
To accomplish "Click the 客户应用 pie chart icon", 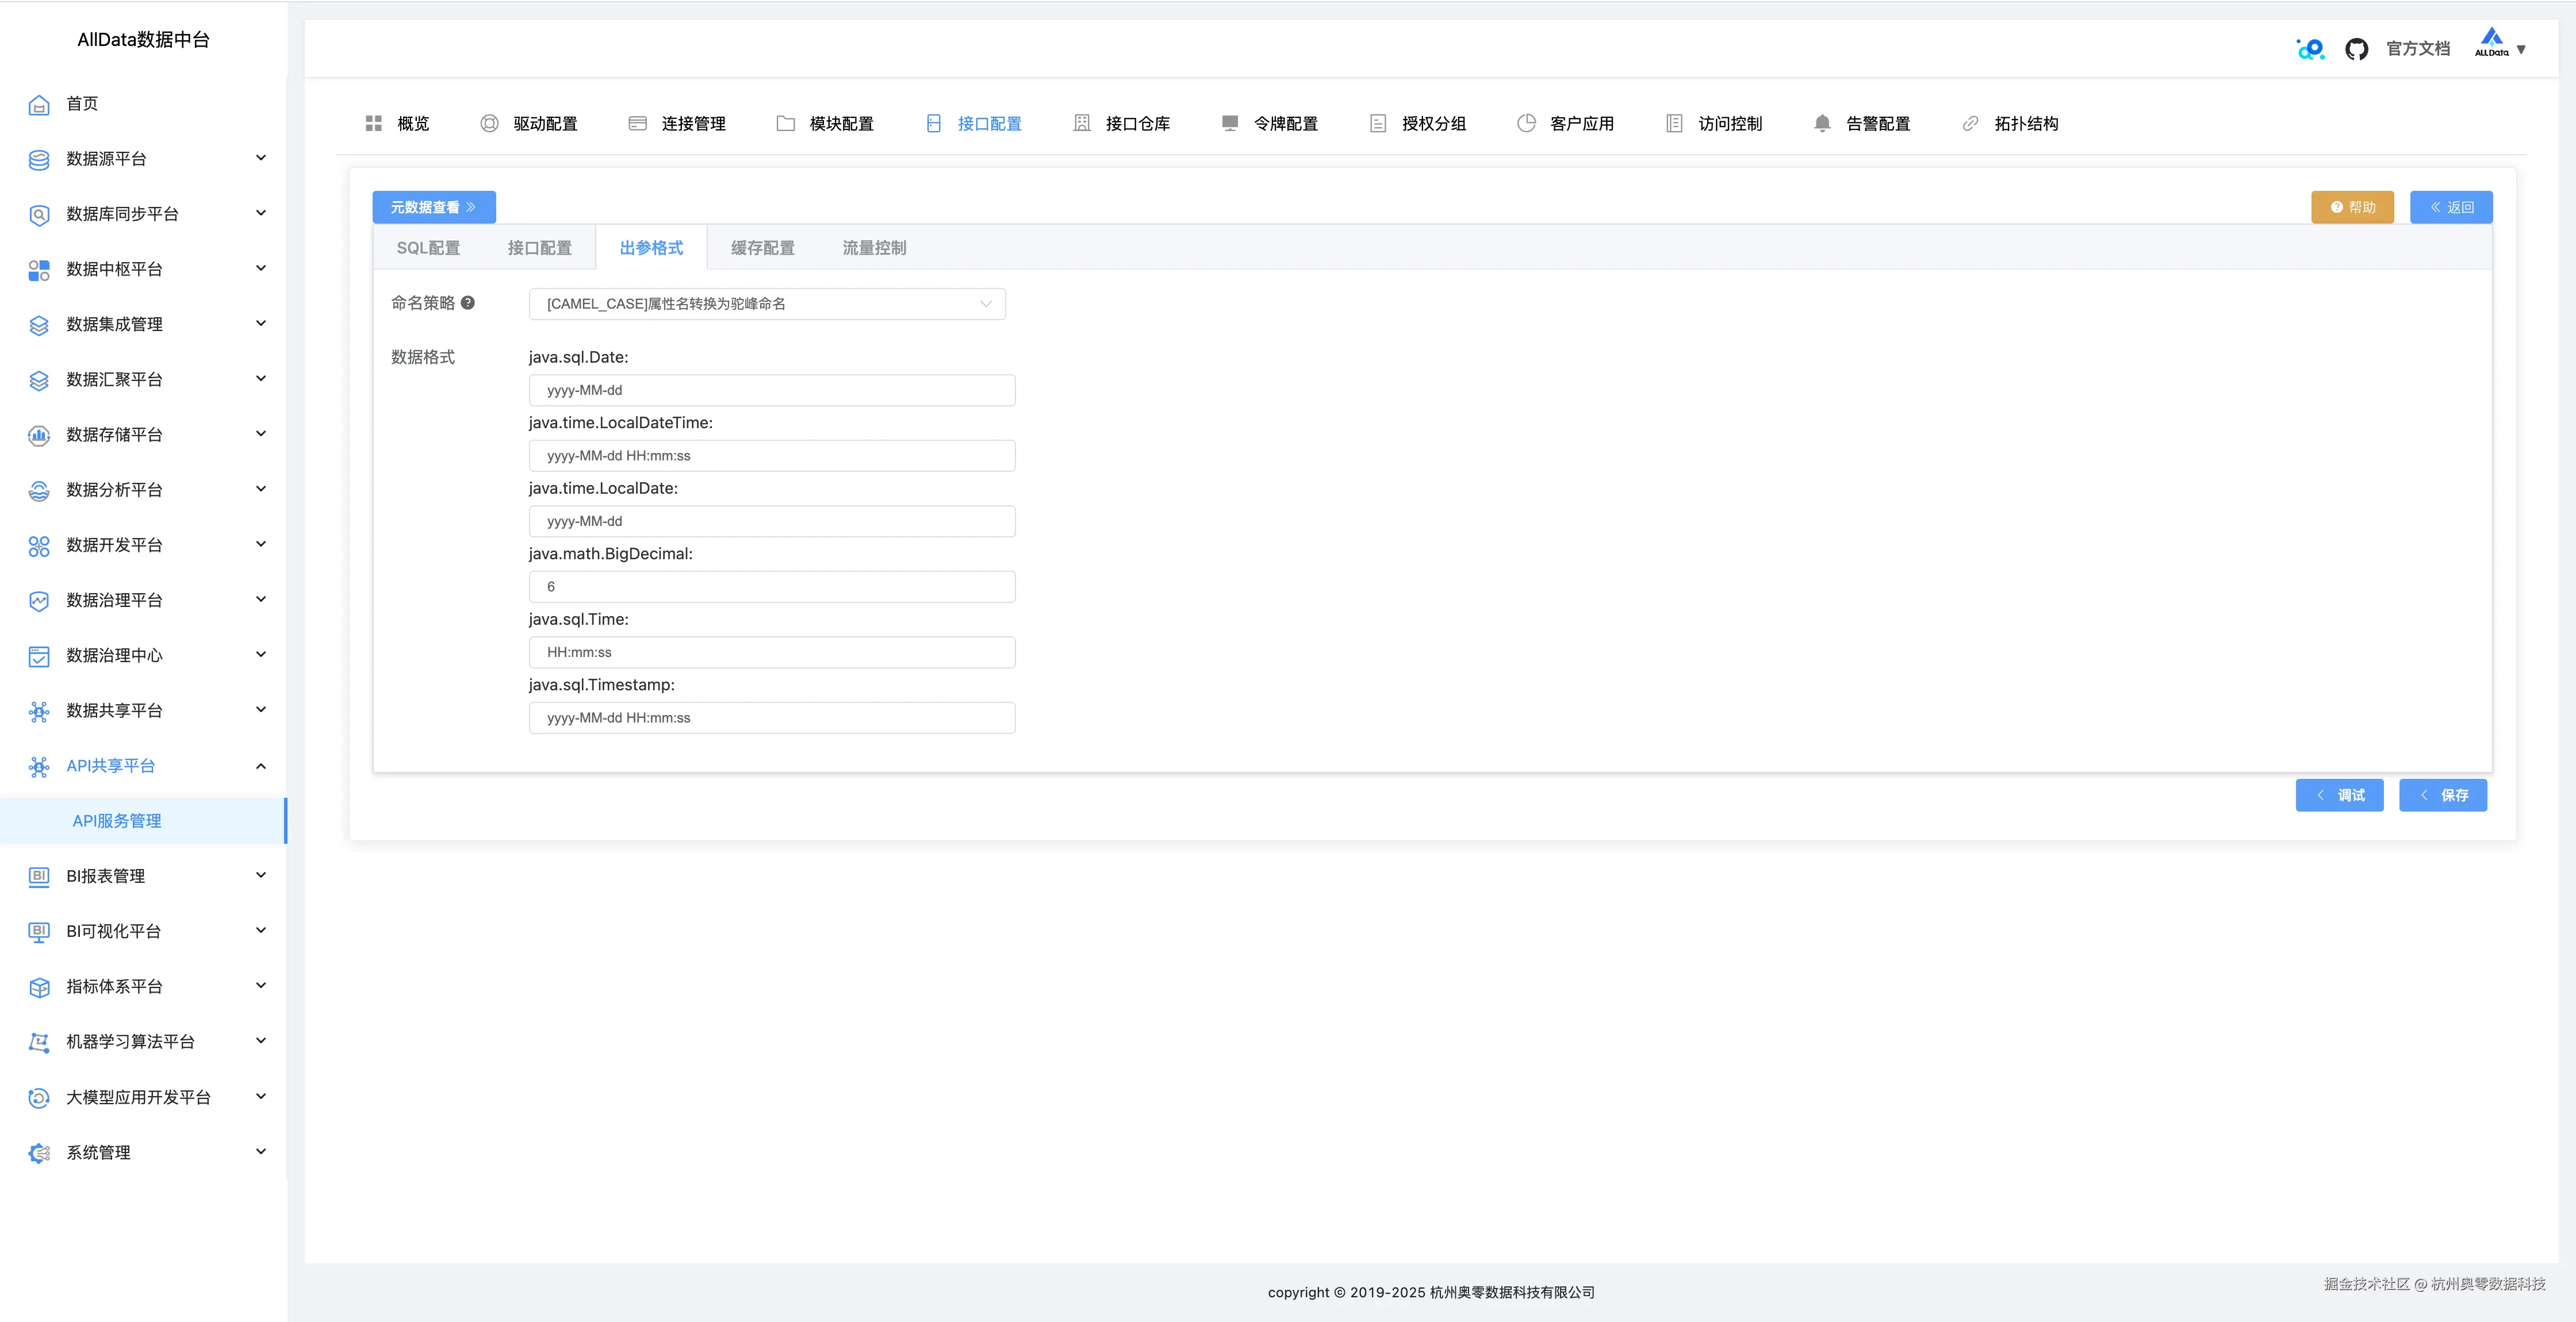I will tap(1526, 123).
